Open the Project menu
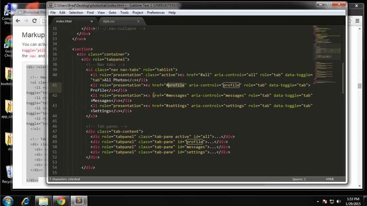 pos(138,13)
